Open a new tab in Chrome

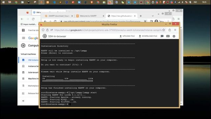pos(141,16)
